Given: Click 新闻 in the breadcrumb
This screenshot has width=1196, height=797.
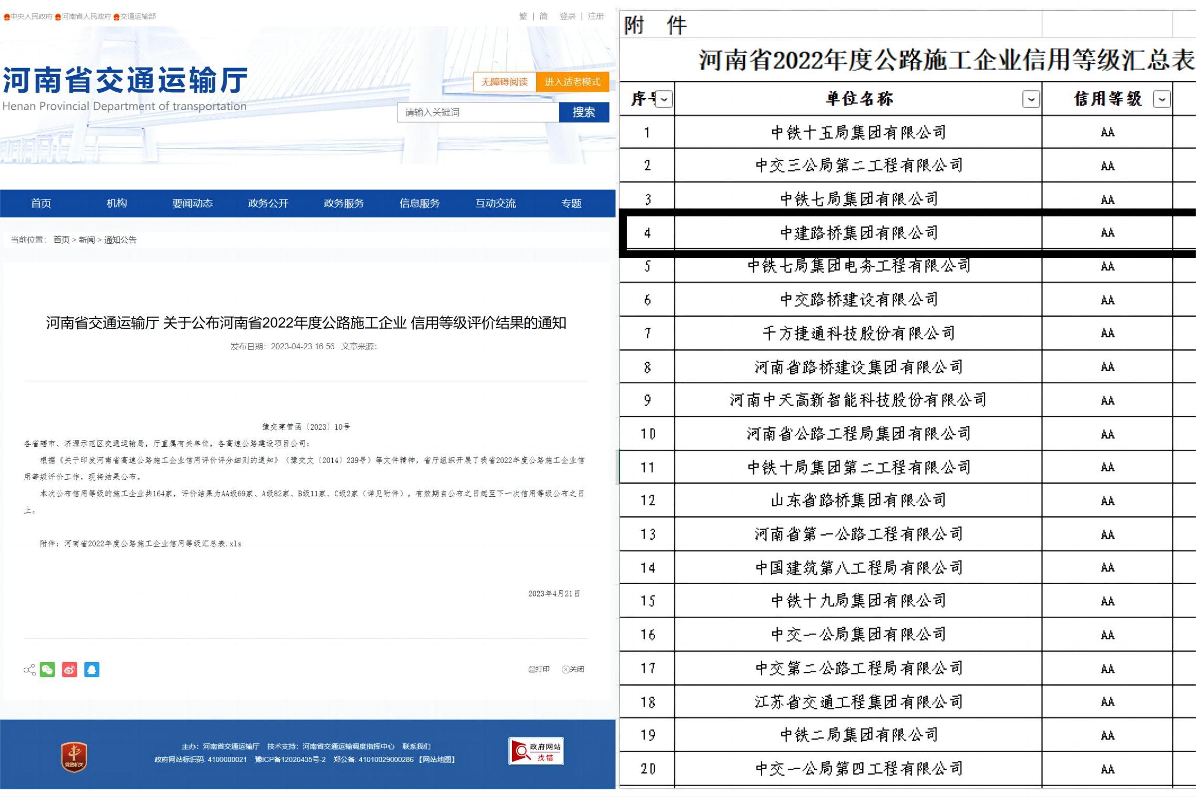Looking at the screenshot, I should click(x=87, y=240).
